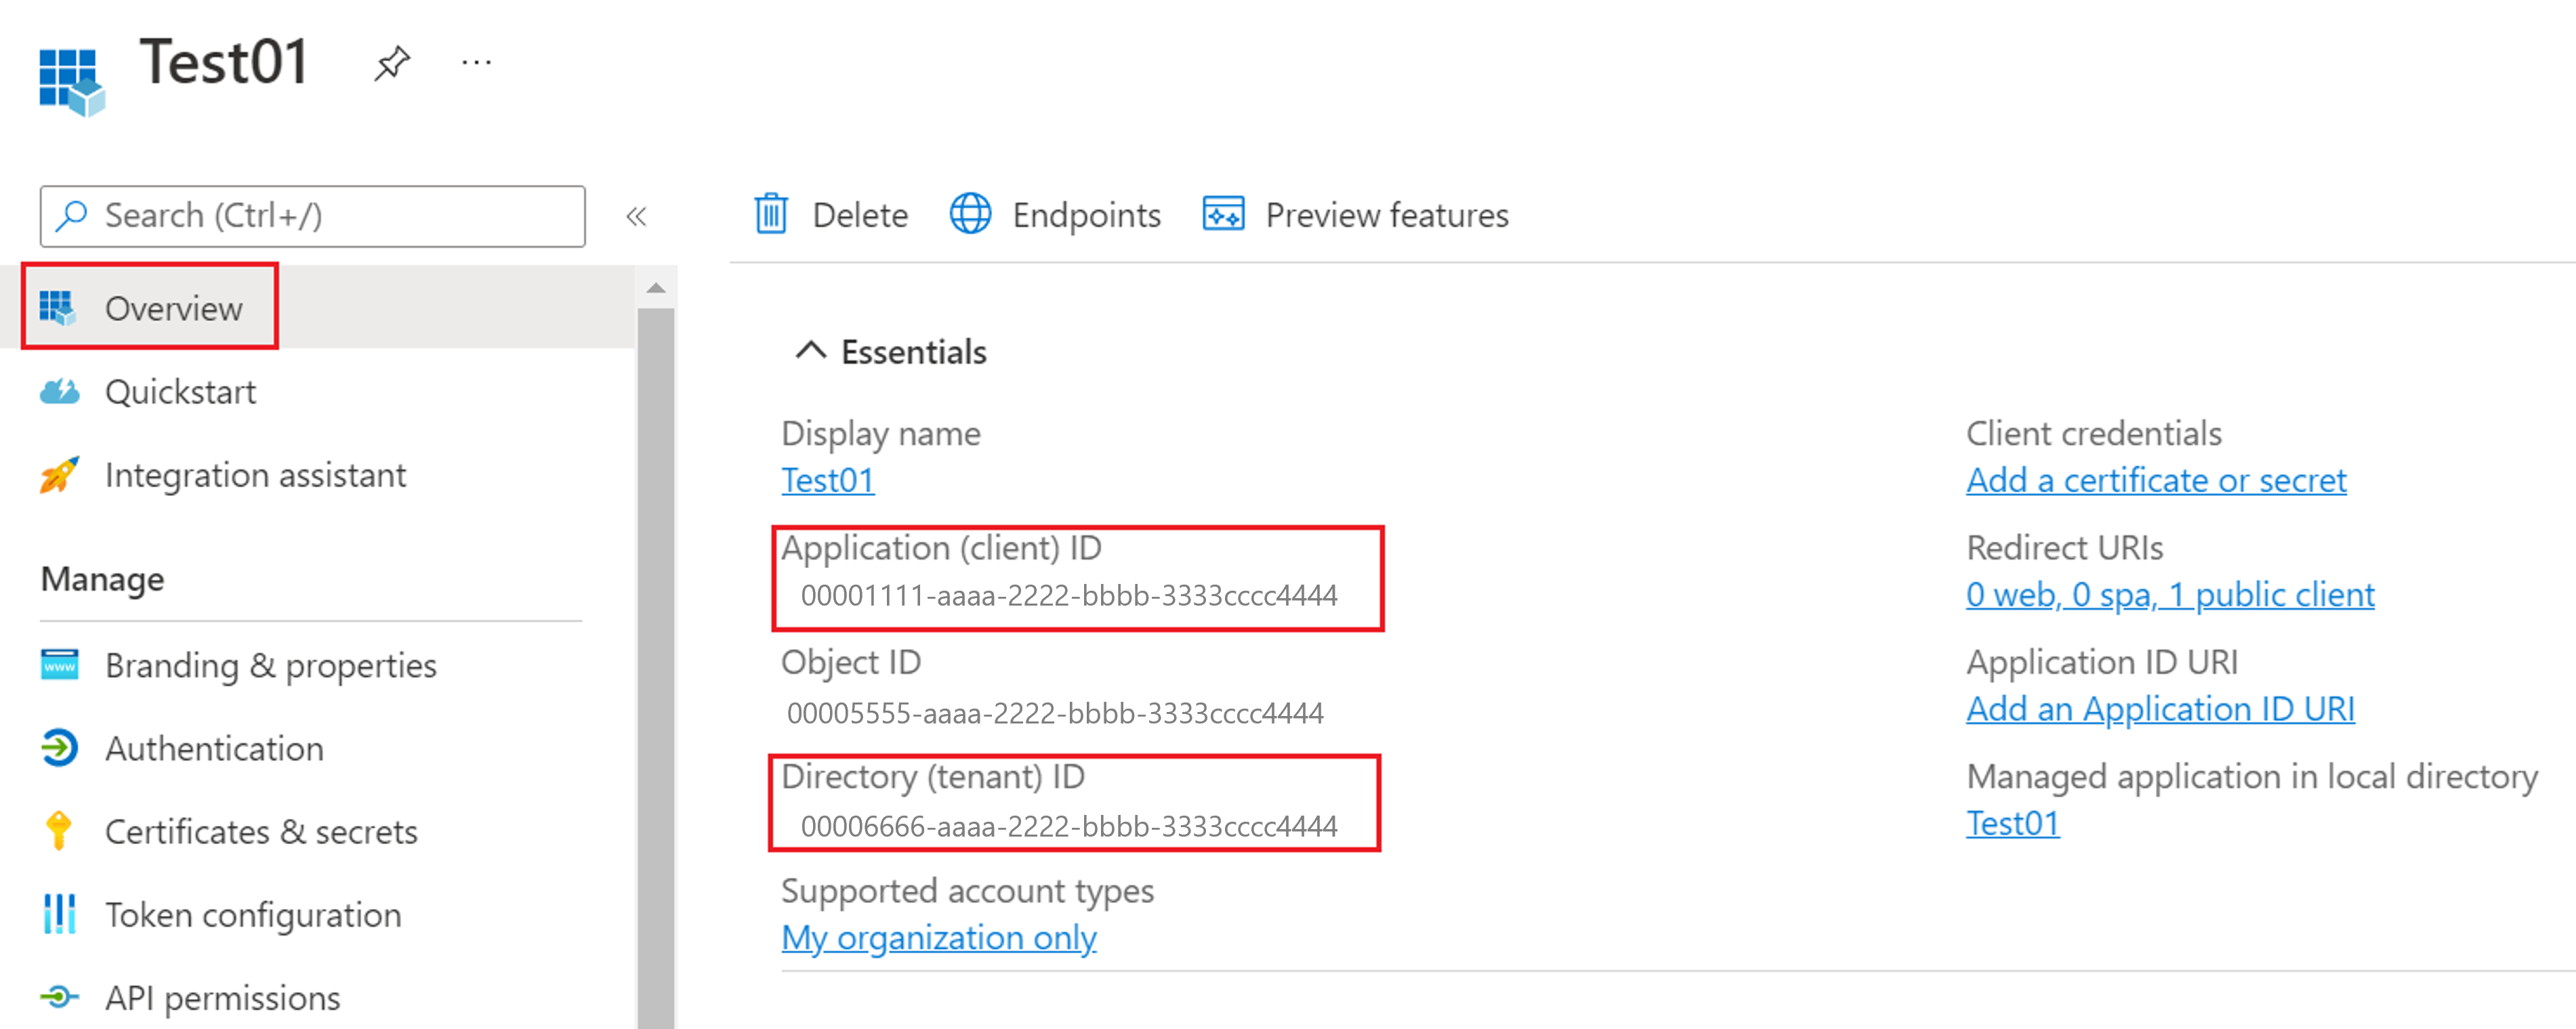Select the Application (client) ID value

click(x=1068, y=596)
